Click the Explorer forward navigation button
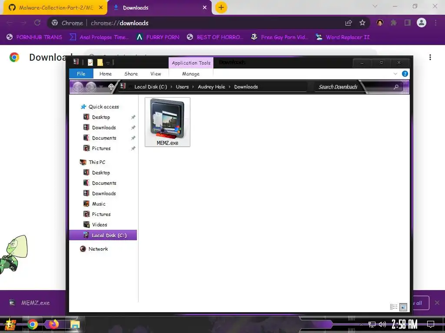This screenshot has height=333, width=445. click(91, 87)
